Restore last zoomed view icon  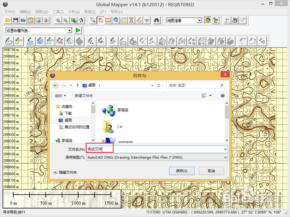pos(73,20)
